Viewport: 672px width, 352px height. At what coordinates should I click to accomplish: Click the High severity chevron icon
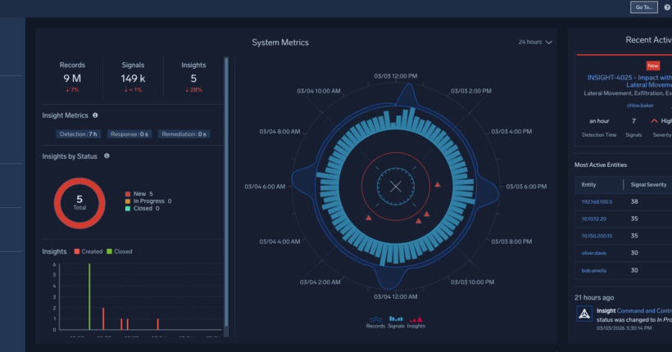tap(654, 121)
